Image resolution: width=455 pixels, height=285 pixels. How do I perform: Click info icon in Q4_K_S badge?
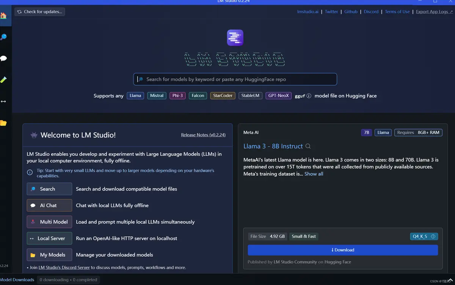tap(433, 237)
